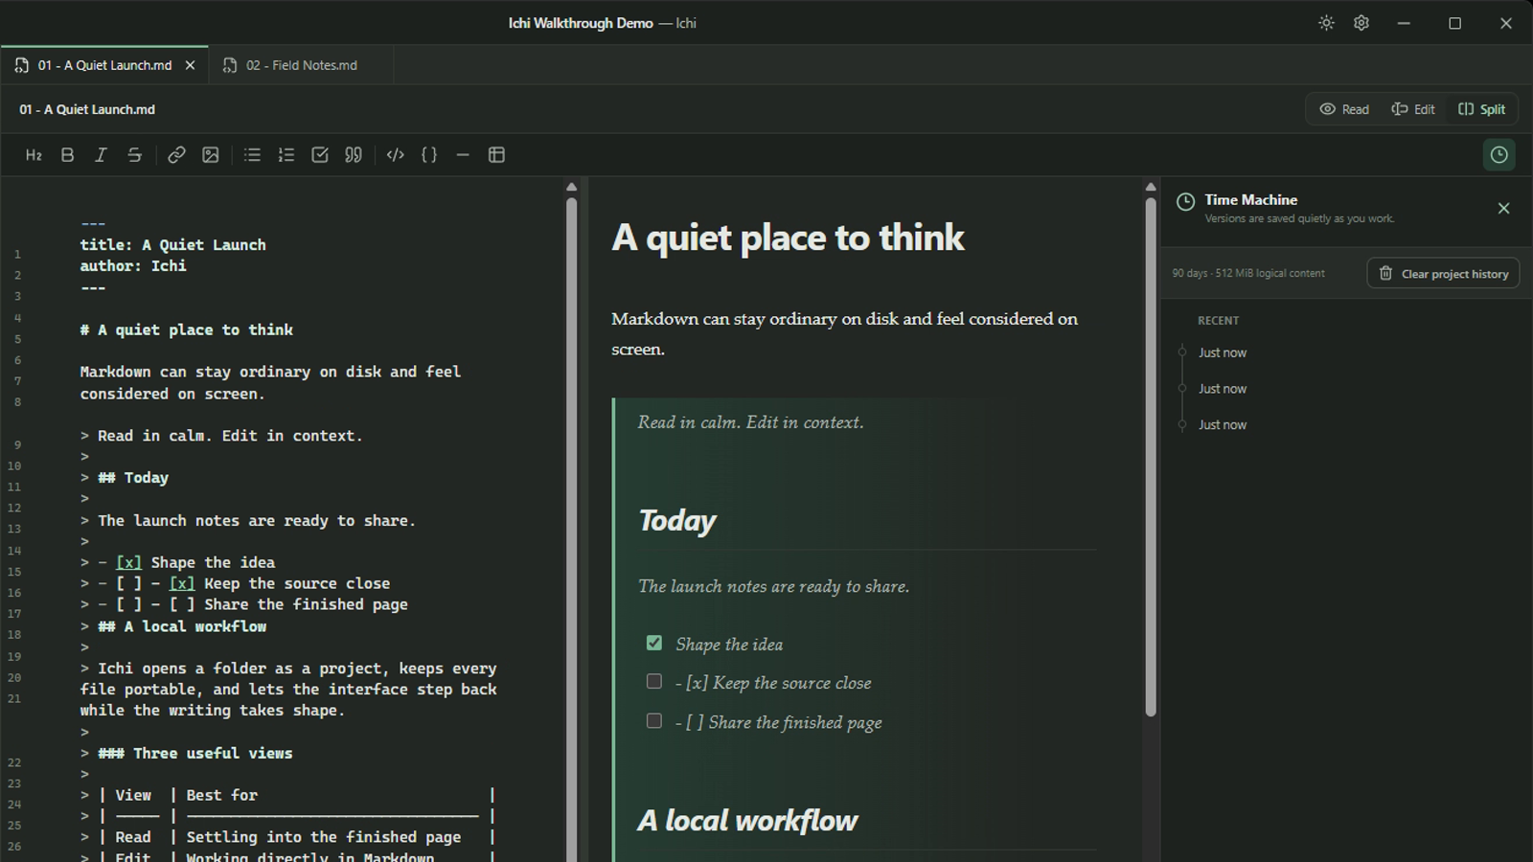1533x862 pixels.
Task: Close the Time Machine panel
Action: tap(1503, 208)
